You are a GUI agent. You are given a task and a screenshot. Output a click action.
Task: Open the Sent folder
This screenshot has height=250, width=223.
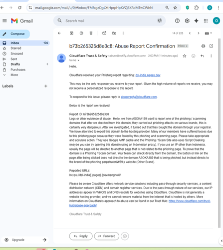pos(14,59)
